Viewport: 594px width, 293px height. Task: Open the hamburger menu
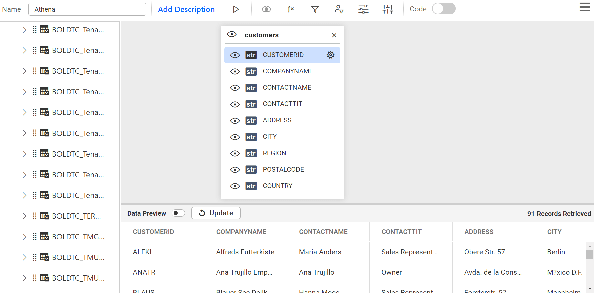pos(585,7)
